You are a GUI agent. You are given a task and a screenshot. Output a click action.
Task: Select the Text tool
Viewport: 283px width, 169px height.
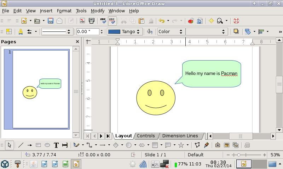(56, 145)
